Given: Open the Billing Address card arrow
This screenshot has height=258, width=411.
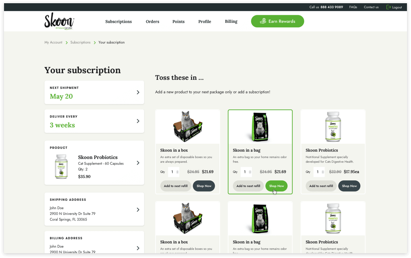Looking at the screenshot, I should click(x=138, y=248).
